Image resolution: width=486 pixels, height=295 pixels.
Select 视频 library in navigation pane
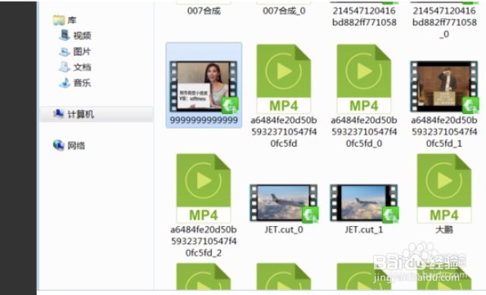pos(75,35)
